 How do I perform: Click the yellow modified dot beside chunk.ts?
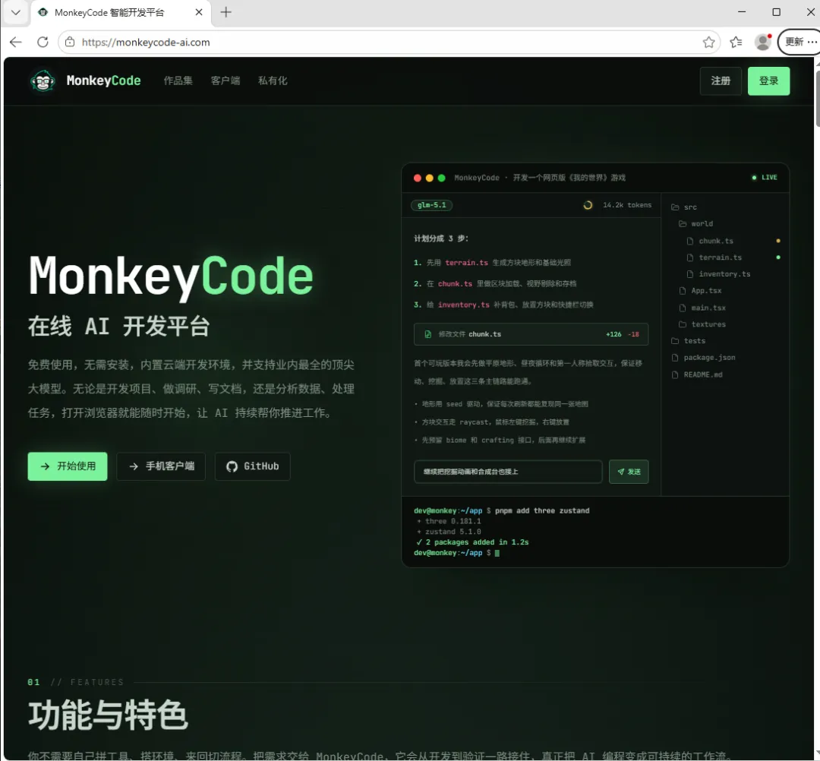[x=778, y=241]
